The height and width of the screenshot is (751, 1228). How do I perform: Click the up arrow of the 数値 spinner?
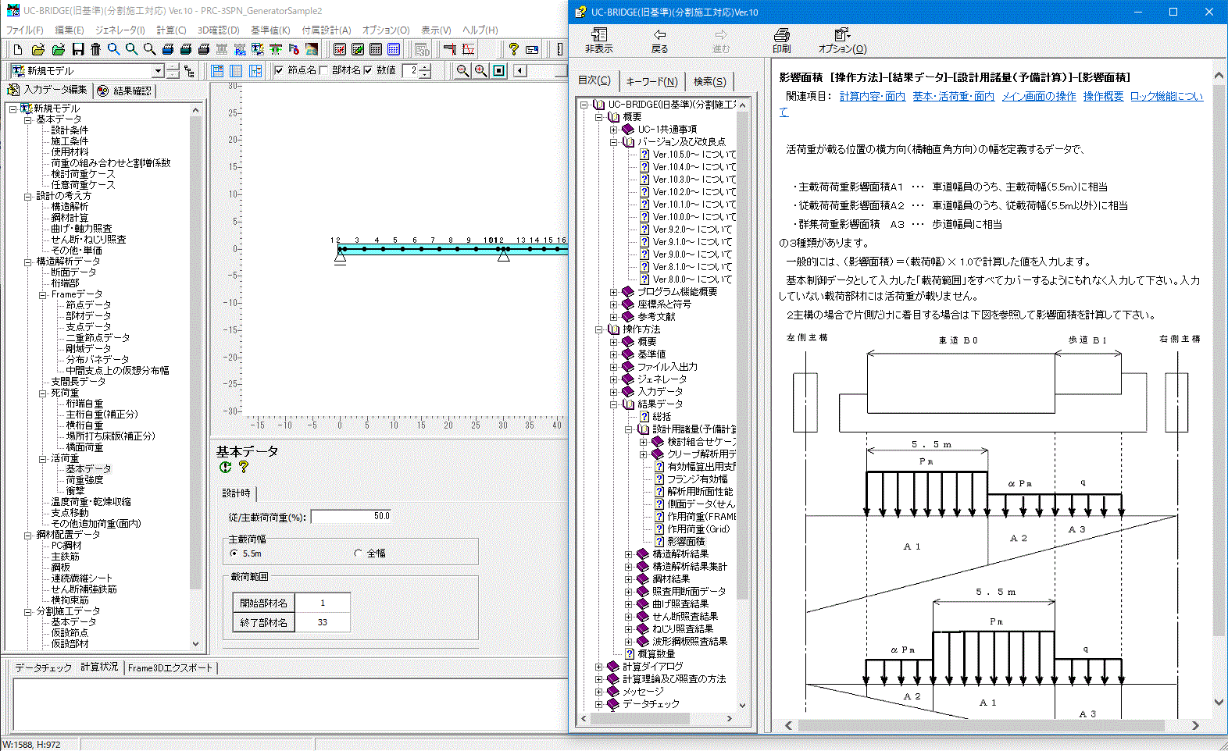click(x=425, y=67)
